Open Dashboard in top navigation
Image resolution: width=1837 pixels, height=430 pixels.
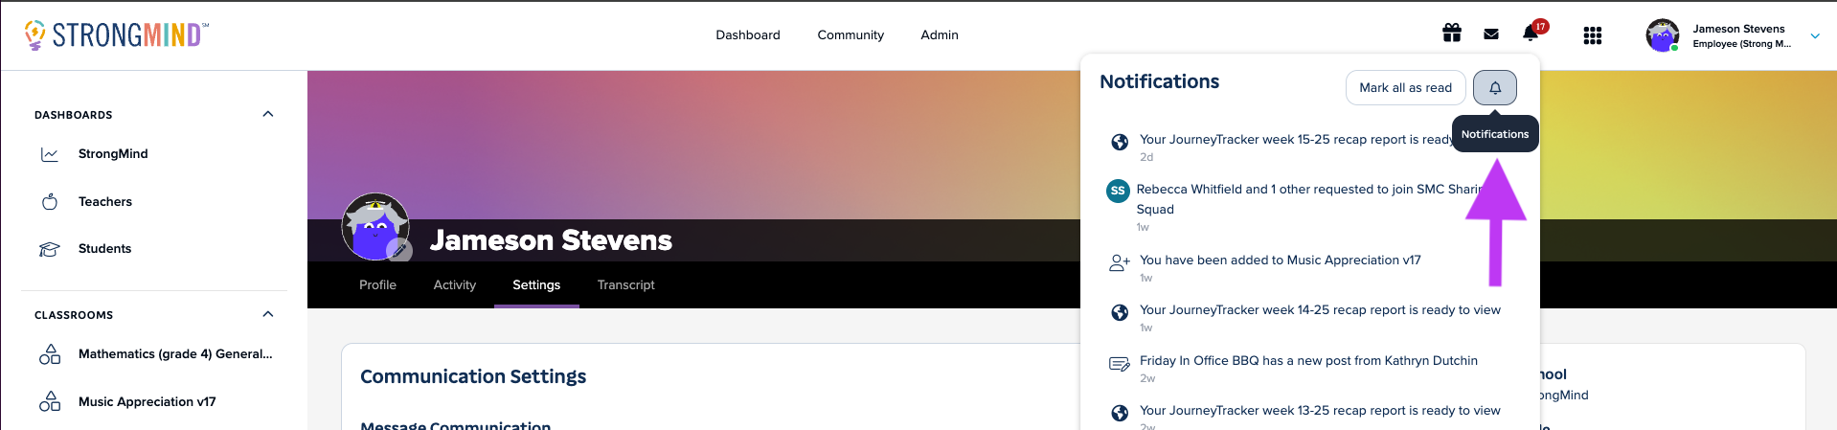click(x=748, y=35)
